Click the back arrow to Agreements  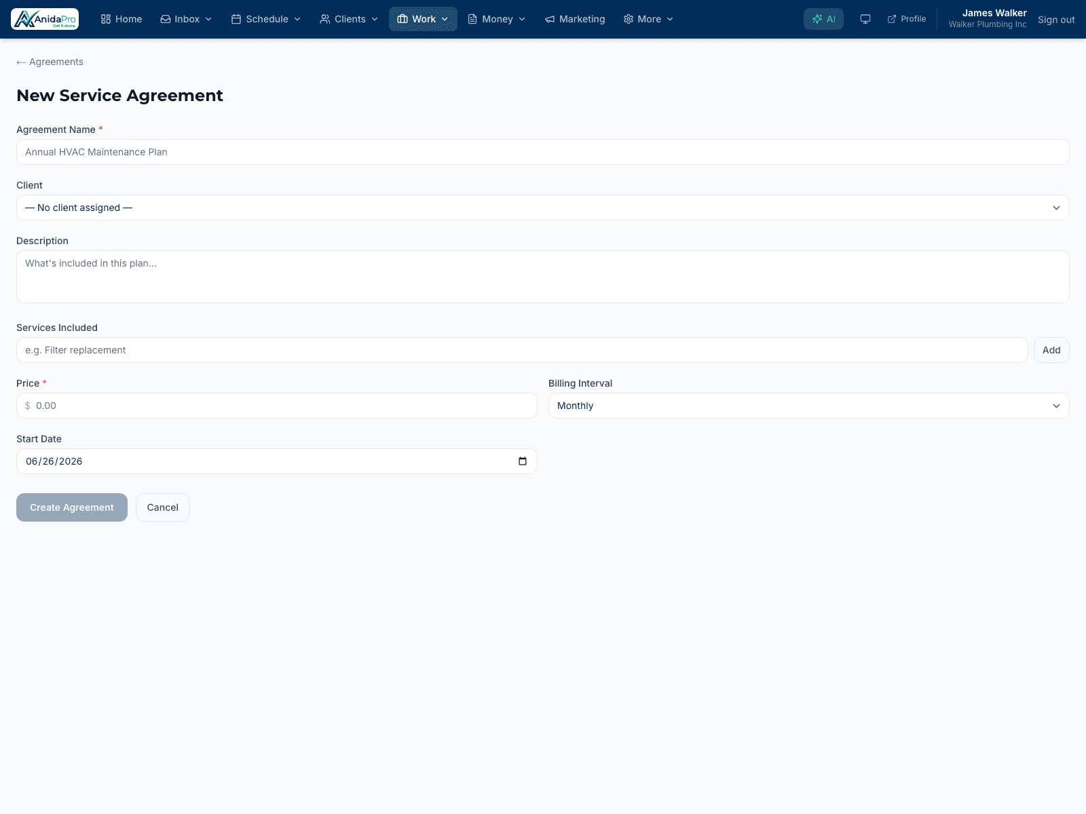pos(21,62)
